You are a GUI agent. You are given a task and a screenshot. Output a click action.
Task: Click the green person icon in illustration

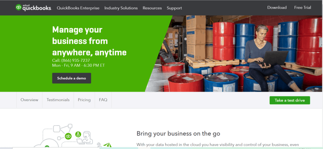78,135
